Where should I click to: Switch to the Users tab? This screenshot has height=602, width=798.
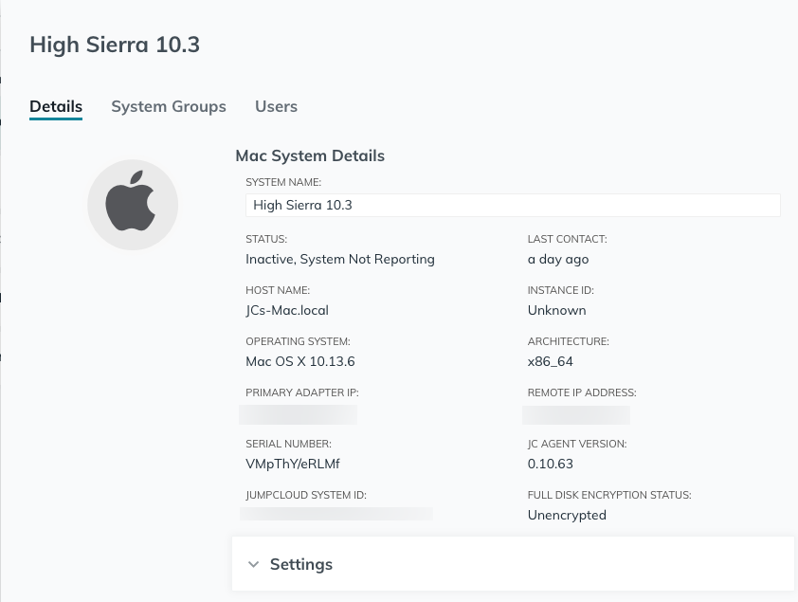coord(277,106)
